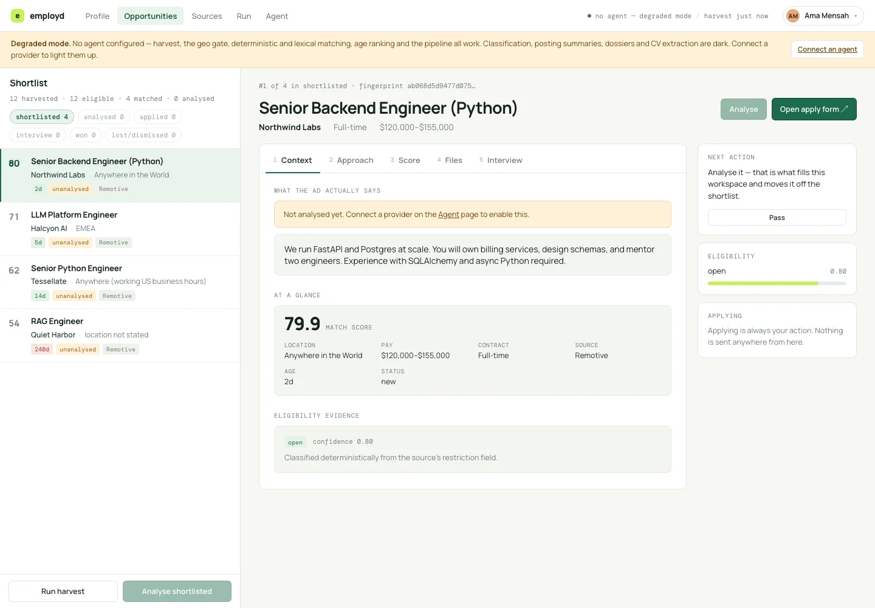This screenshot has height=608, width=875.
Task: Click the Remotive tag on RAG Engineer
Action: 121,350
